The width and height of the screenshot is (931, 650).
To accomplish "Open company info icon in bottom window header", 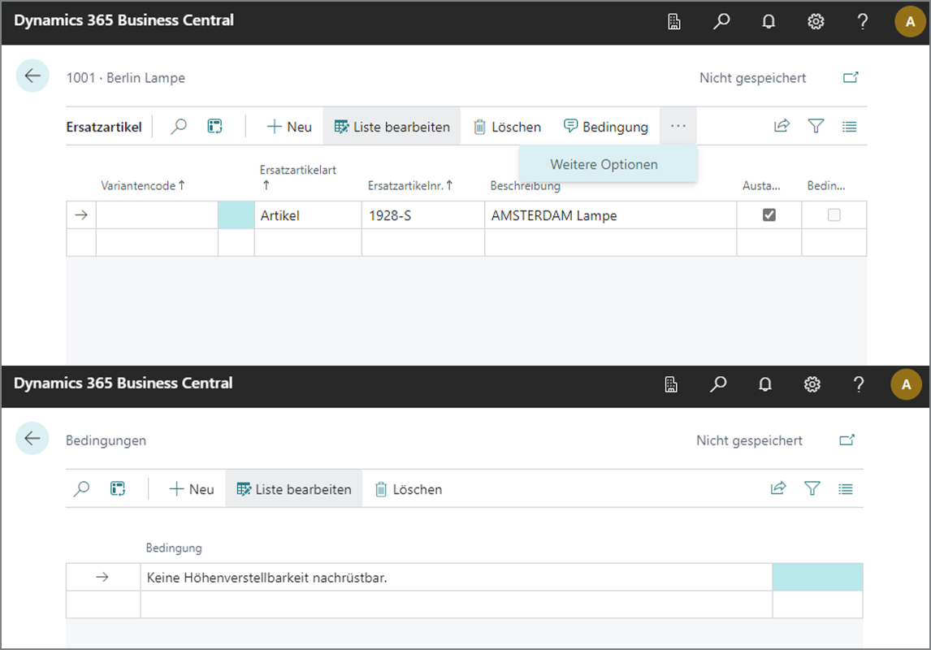I will click(671, 384).
